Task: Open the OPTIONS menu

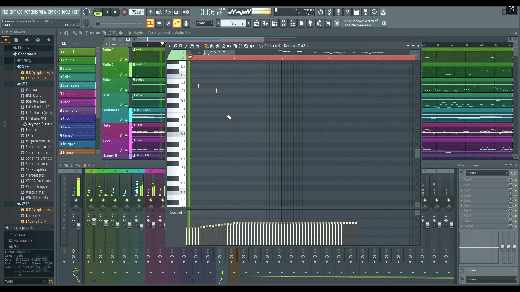Action: [x=54, y=12]
